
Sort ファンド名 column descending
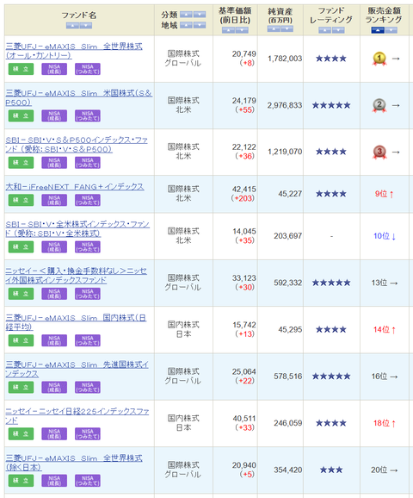click(x=86, y=25)
